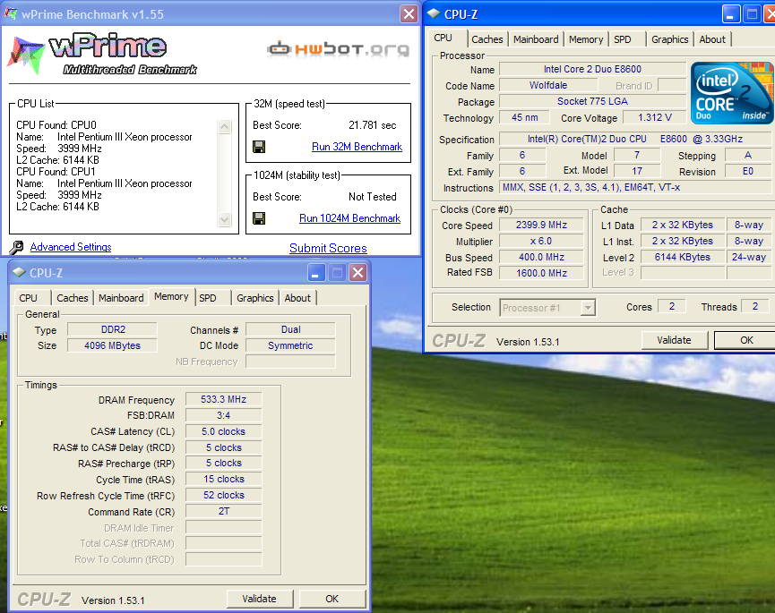Select the Memory tab in lower CPU-Z

click(171, 296)
